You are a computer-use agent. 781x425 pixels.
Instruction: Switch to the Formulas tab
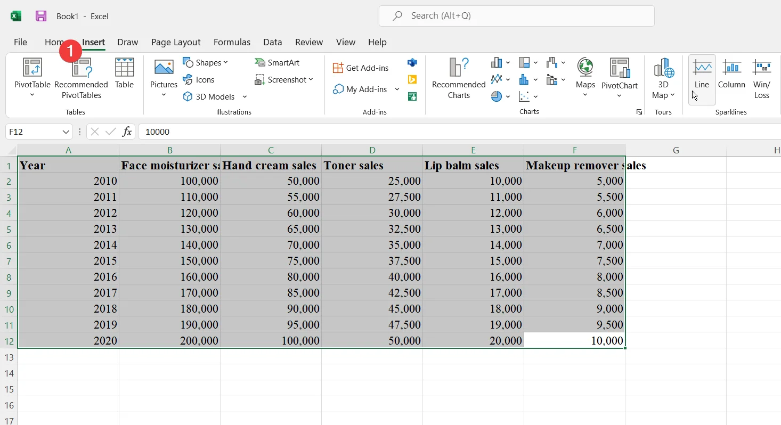point(232,42)
